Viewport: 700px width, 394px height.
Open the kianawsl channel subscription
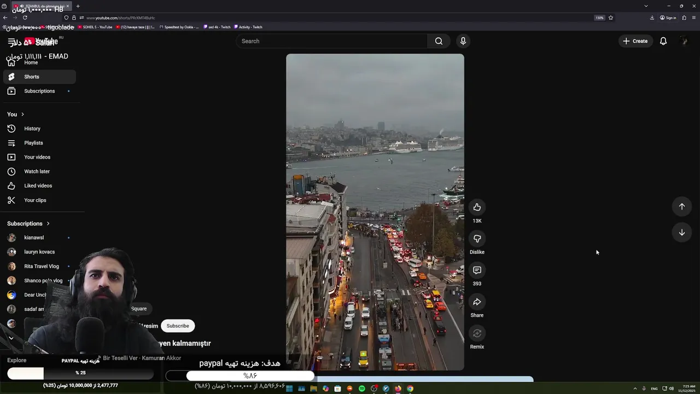click(39, 237)
